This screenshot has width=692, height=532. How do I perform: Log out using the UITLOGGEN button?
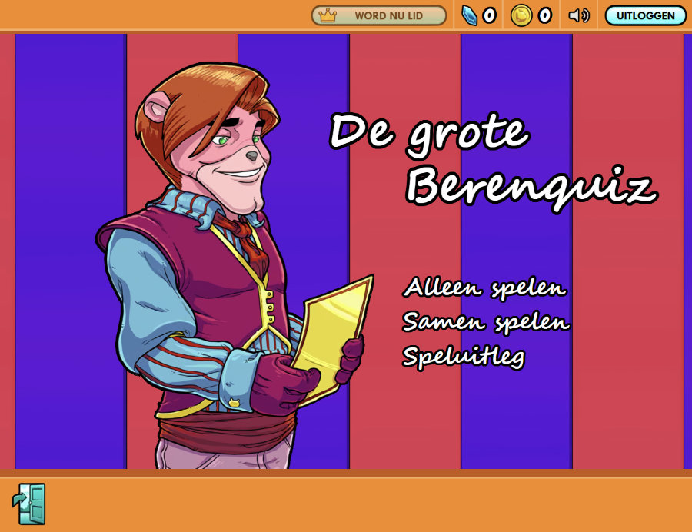point(645,15)
